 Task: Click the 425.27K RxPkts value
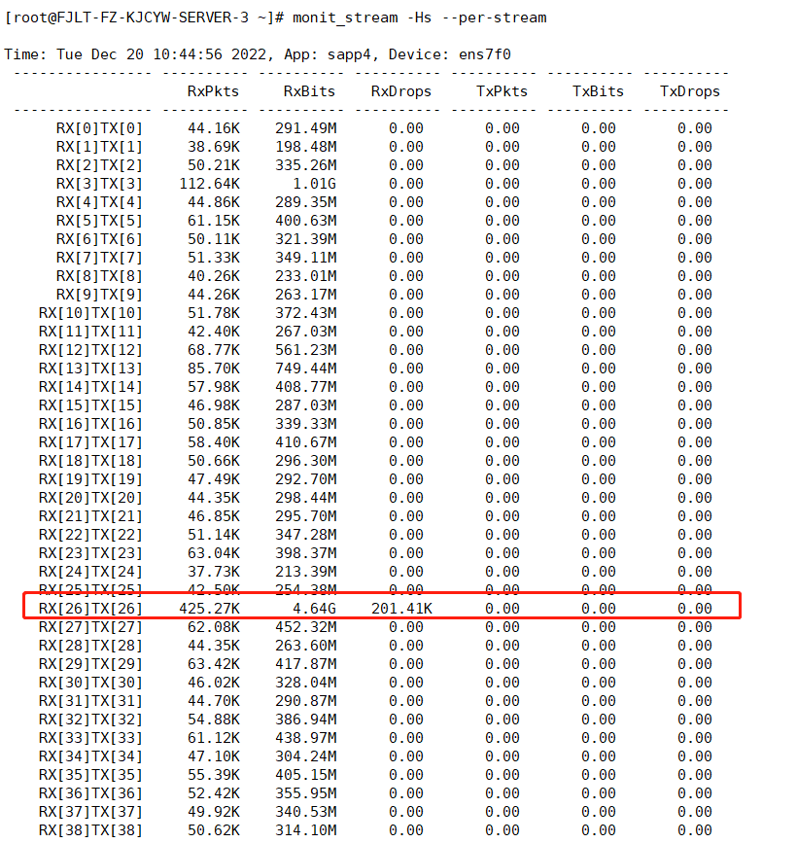(x=209, y=609)
